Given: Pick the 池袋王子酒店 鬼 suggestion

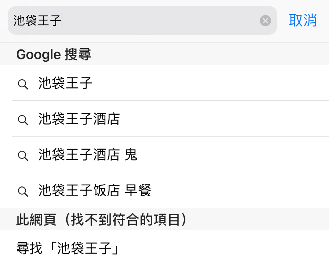Looking at the screenshot, I should [88, 155].
